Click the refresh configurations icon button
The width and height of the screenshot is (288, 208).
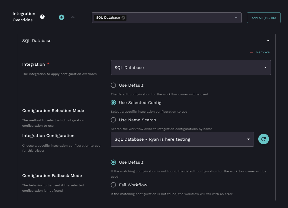pyautogui.click(x=263, y=139)
